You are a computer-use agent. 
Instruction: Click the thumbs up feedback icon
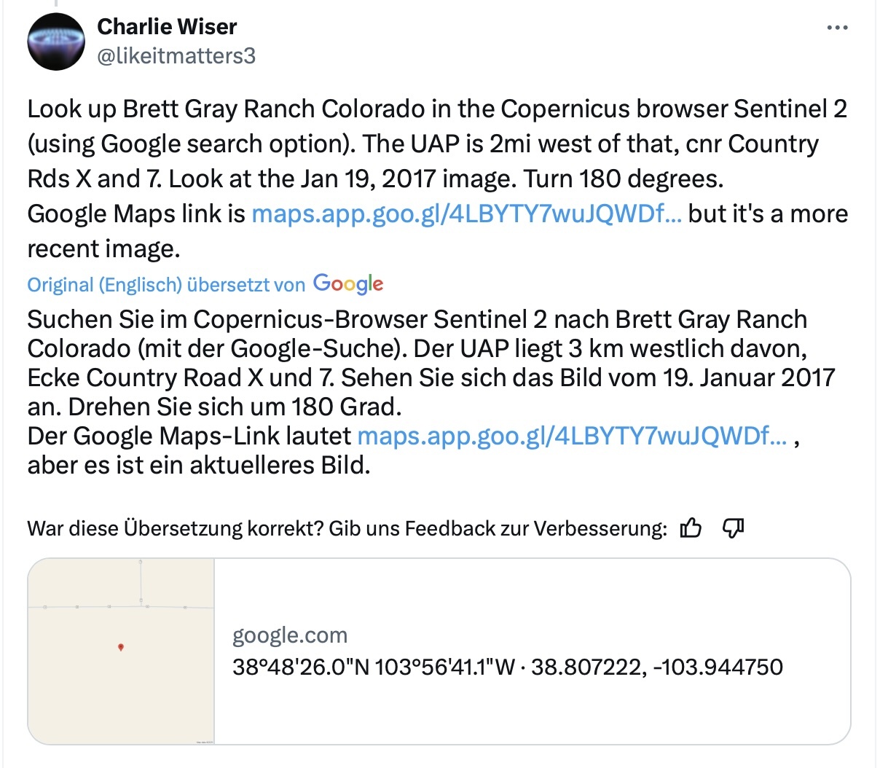690,528
